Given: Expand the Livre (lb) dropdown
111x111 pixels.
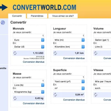Looking at the screenshot, I should point(29,85).
